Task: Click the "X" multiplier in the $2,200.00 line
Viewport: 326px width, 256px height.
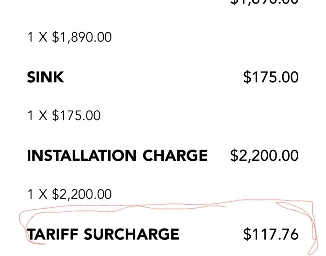Action: pyautogui.click(x=43, y=194)
